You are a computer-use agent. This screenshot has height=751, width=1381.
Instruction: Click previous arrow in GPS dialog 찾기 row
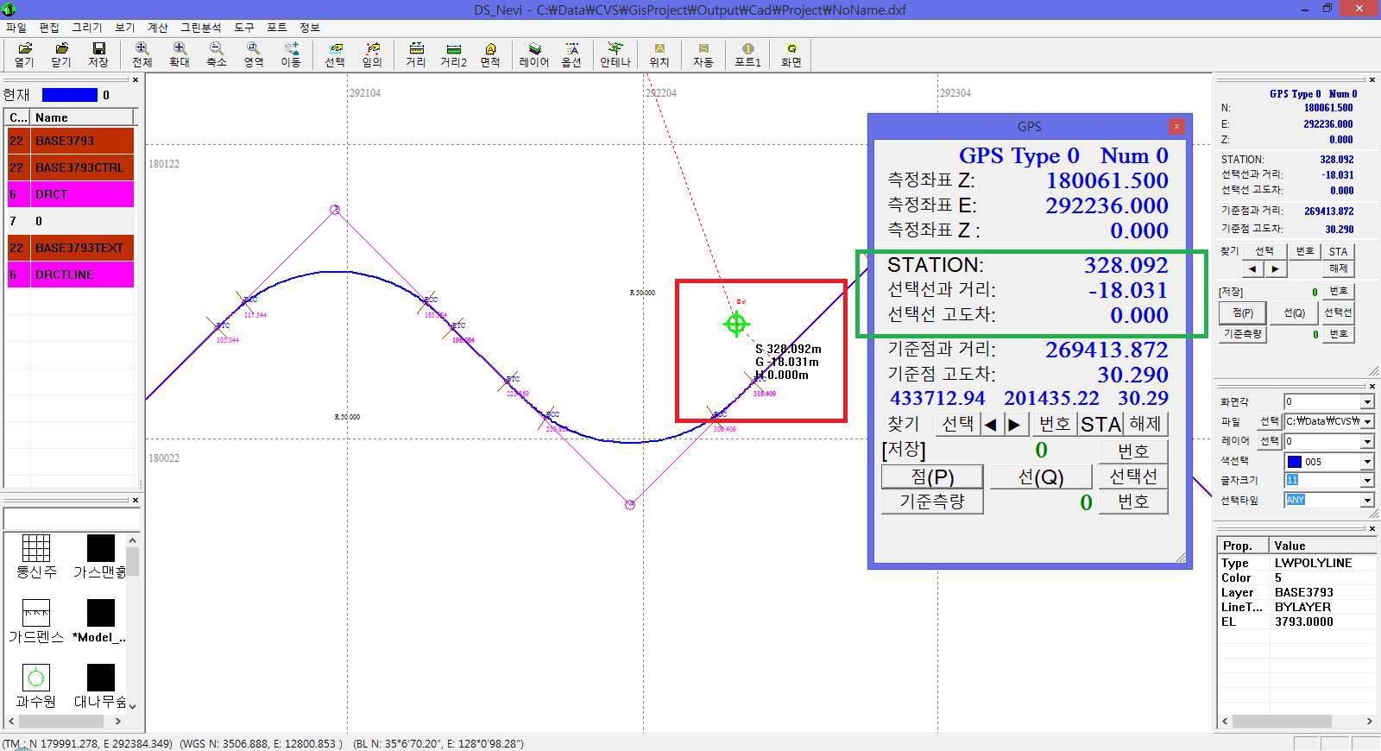click(991, 424)
